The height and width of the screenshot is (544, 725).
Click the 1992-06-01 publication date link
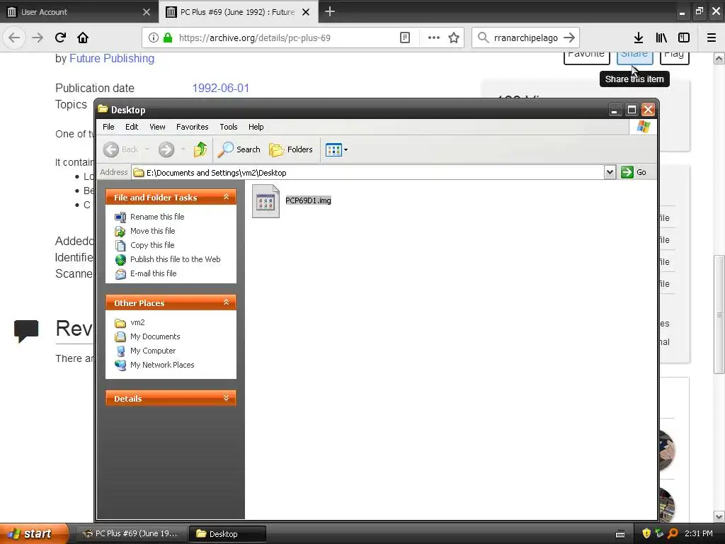click(x=221, y=88)
